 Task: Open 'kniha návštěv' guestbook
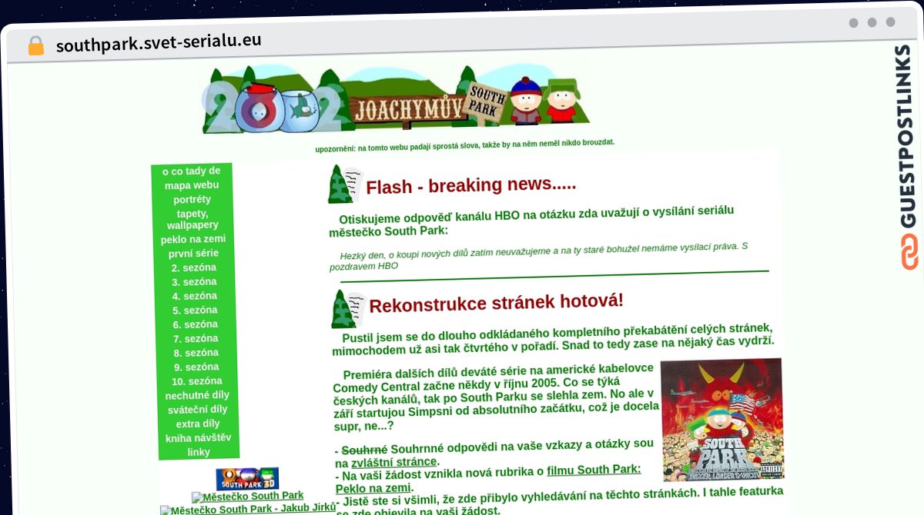pos(198,438)
